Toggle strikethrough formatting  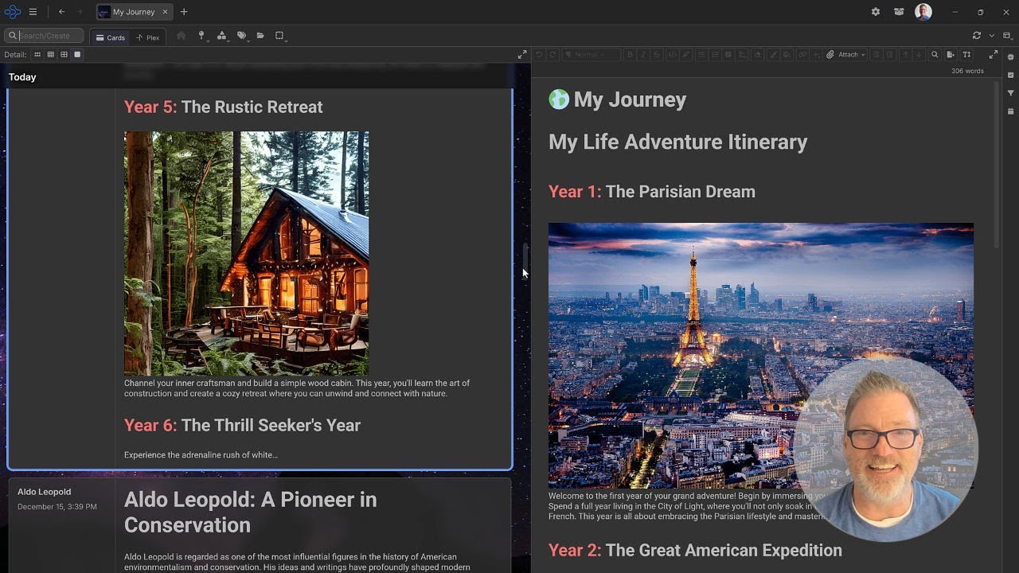tap(657, 55)
